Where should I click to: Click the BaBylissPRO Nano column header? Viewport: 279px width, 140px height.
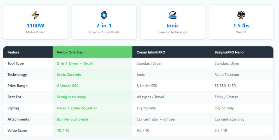pos(242,52)
